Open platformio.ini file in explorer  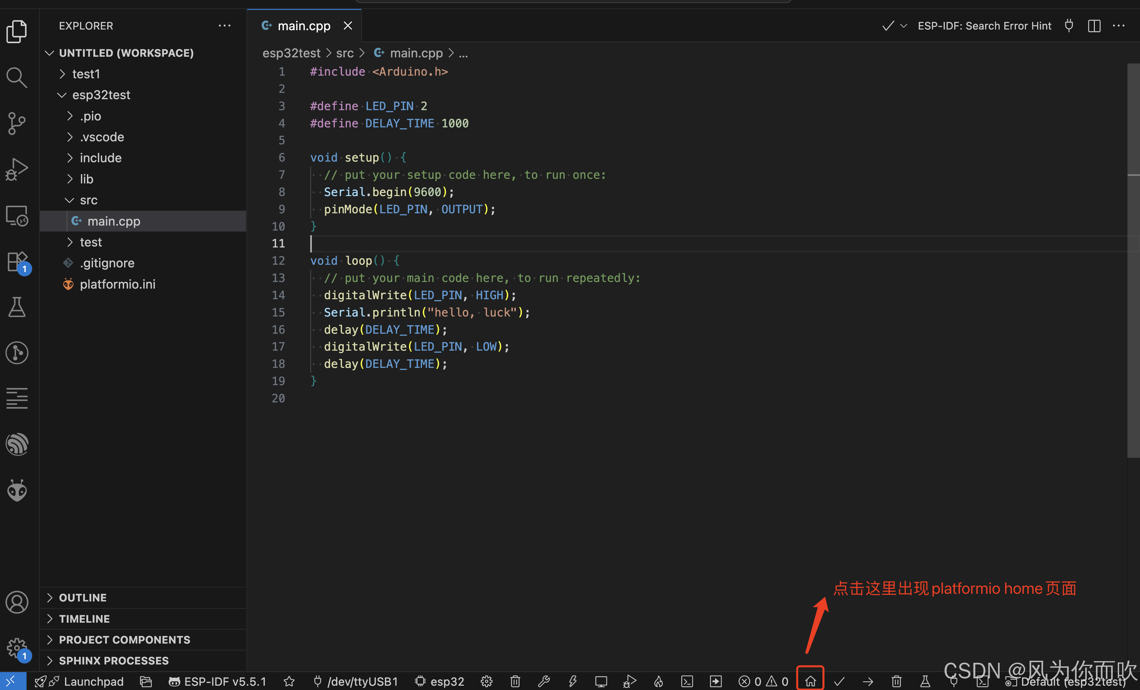117,284
